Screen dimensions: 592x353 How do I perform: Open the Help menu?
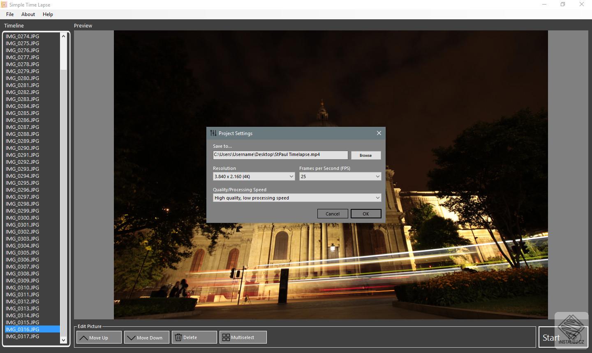[x=48, y=14]
